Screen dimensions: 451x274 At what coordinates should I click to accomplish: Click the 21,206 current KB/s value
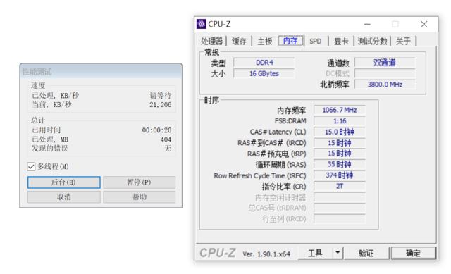click(x=160, y=105)
